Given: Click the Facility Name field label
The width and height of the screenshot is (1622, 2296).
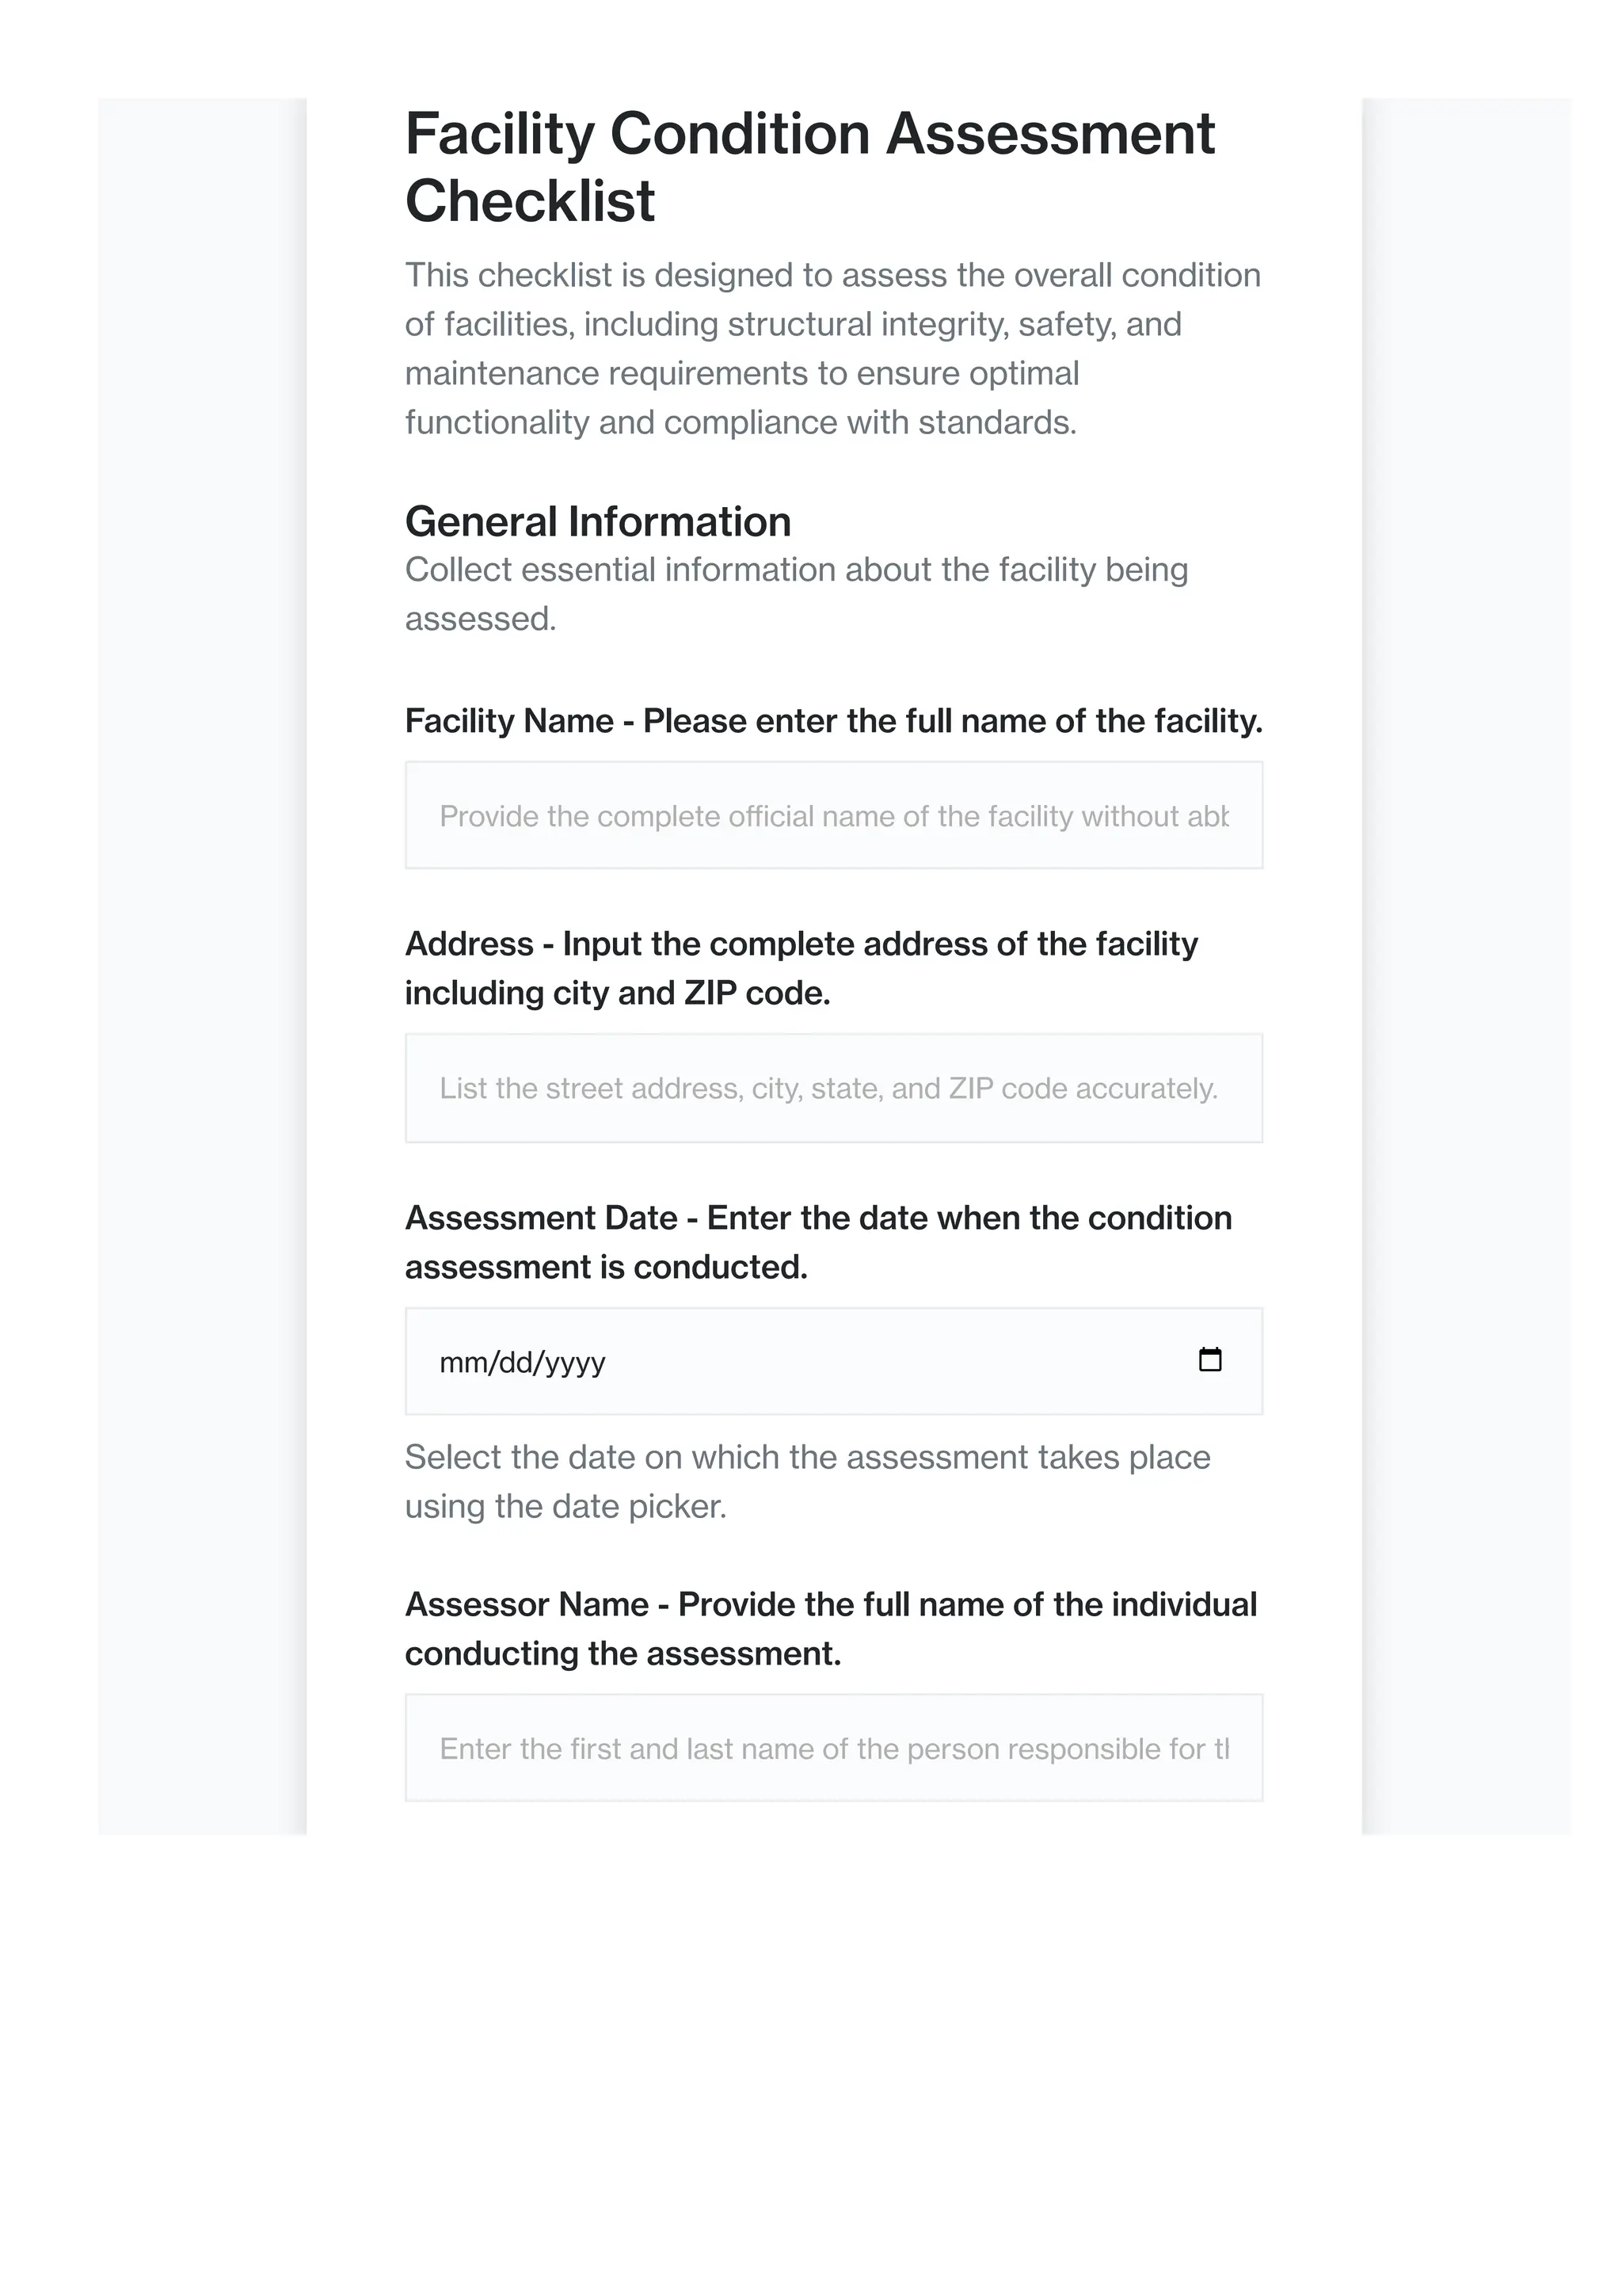Looking at the screenshot, I should point(833,721).
